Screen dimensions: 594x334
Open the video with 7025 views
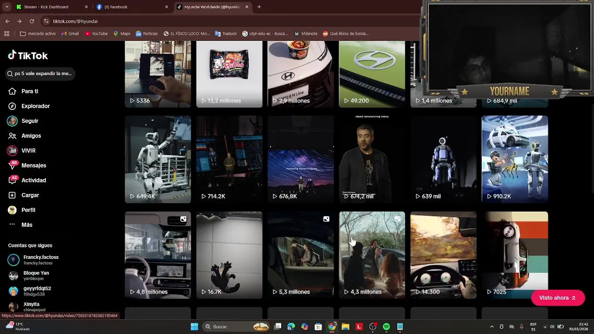[515, 255]
